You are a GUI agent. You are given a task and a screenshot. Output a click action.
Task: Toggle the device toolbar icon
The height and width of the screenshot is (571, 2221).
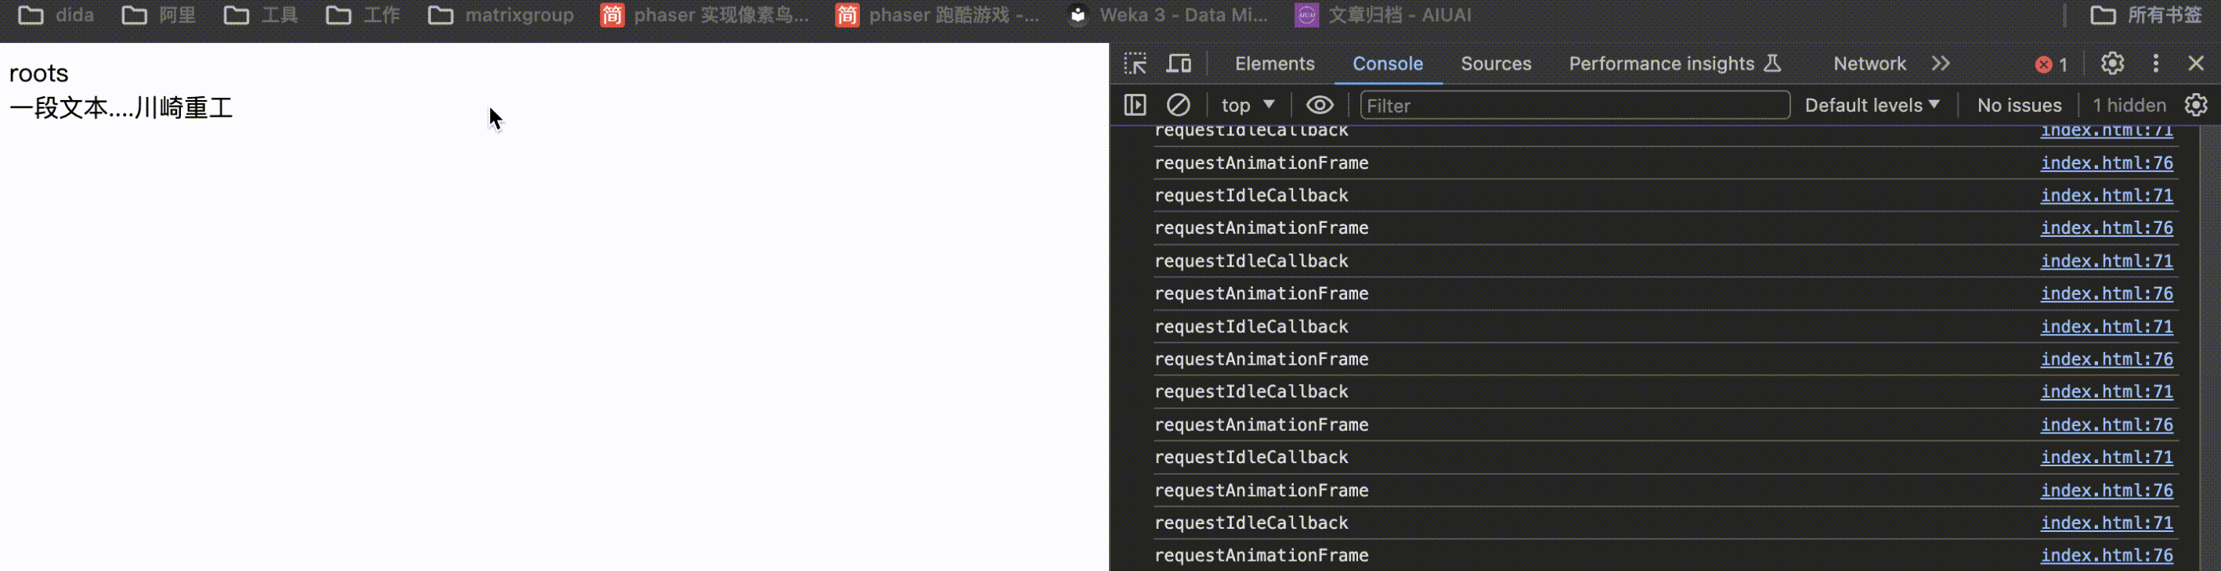[x=1179, y=63]
